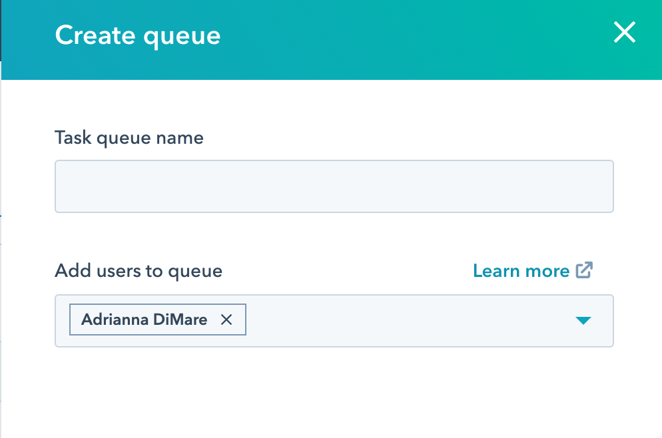Click into the Task queue name field

point(333,186)
